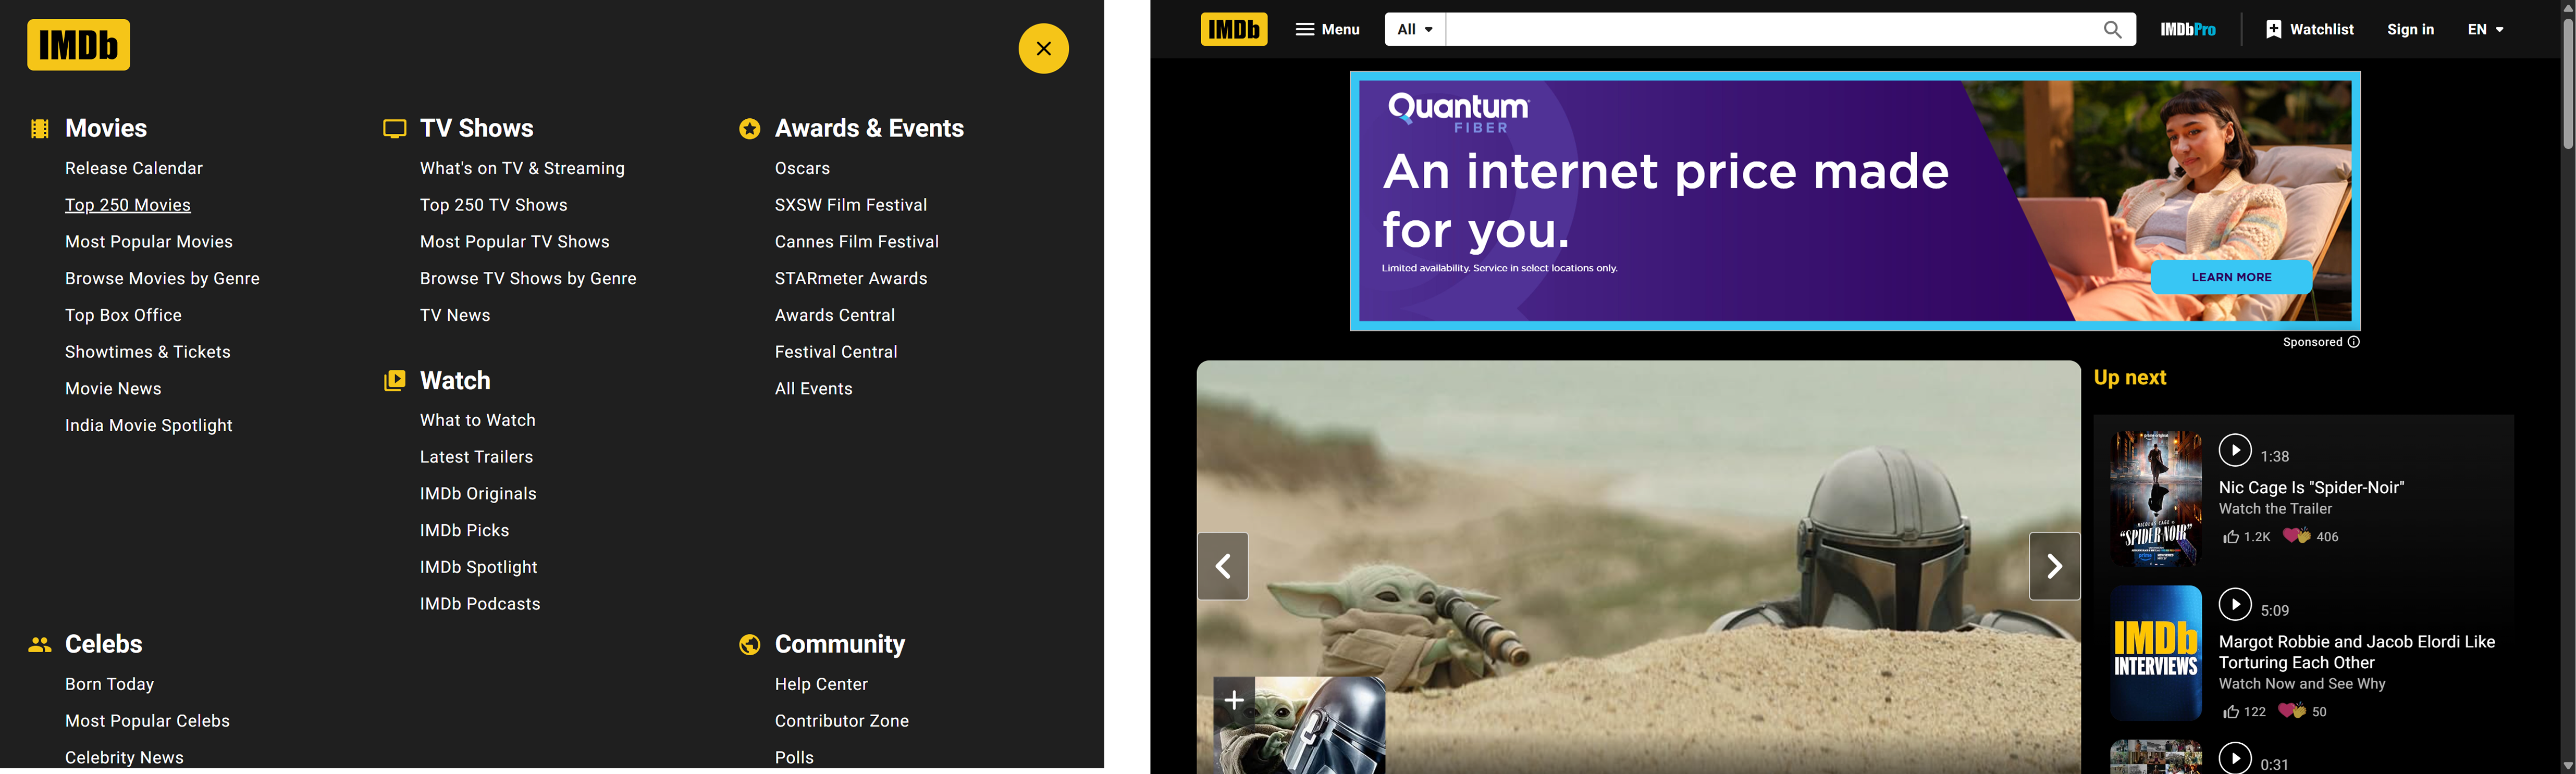The height and width of the screenshot is (774, 2576).
Task: Open Top 250 Movies menu item
Action: tap(128, 205)
